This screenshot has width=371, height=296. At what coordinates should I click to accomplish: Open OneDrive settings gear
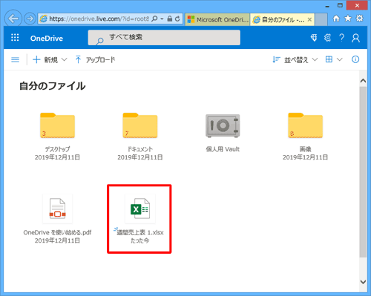point(327,38)
